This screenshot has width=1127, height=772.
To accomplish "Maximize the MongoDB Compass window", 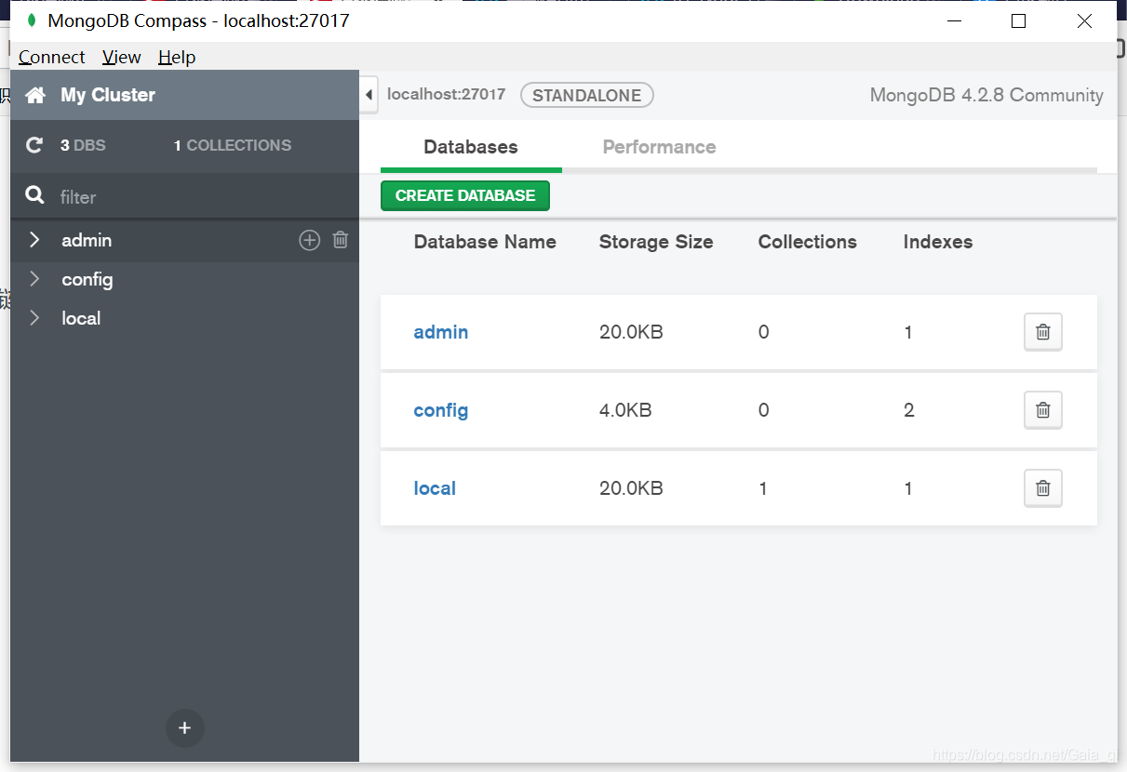I will pos(1018,20).
